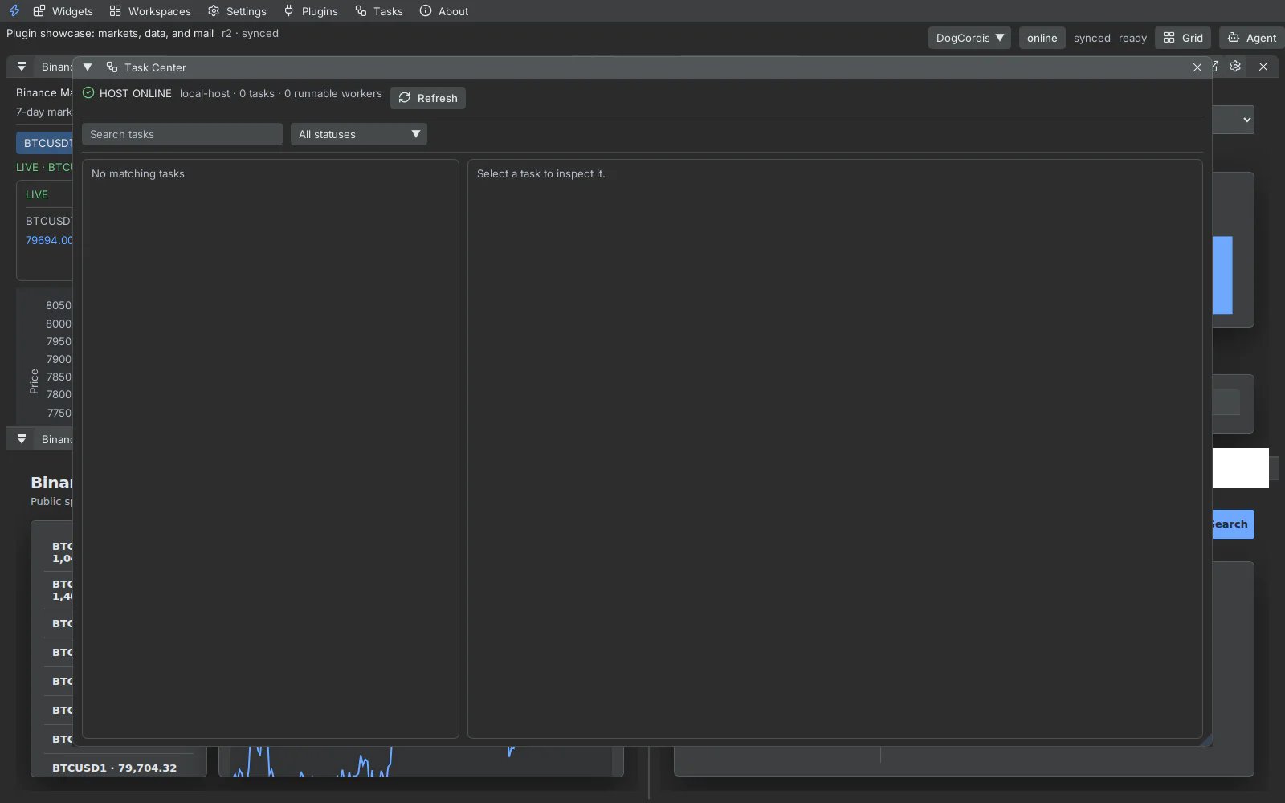Select the BTCUSDT symbol chip
1285x803 pixels.
(x=45, y=143)
